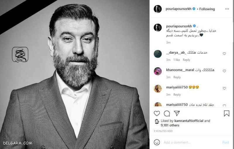Reply to khanoome__maral's comment
This screenshot has height=149, width=234.
point(177,77)
